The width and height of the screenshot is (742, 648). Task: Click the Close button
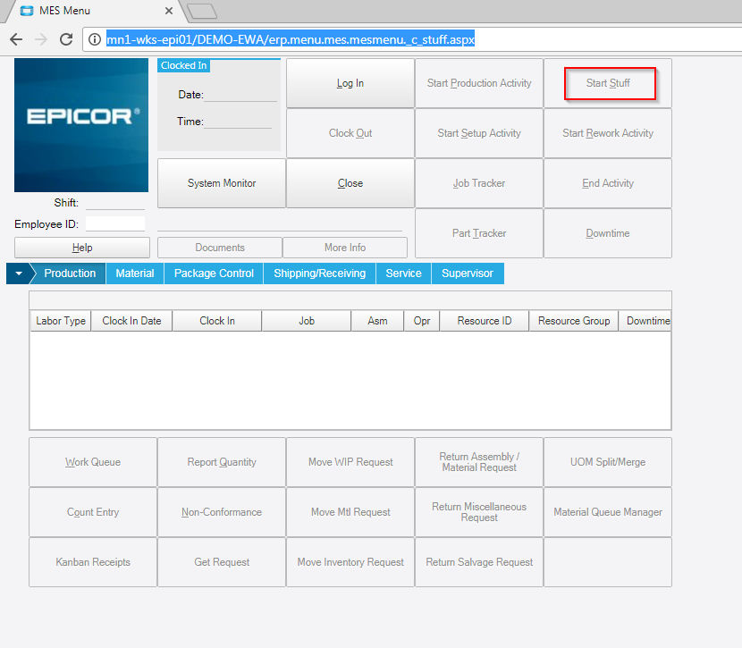pos(350,183)
